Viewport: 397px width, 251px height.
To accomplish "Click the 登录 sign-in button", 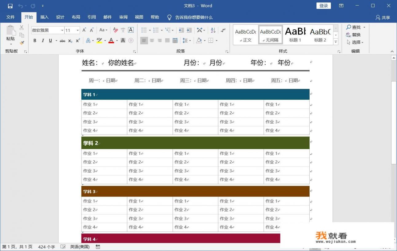I will pyautogui.click(x=324, y=6).
